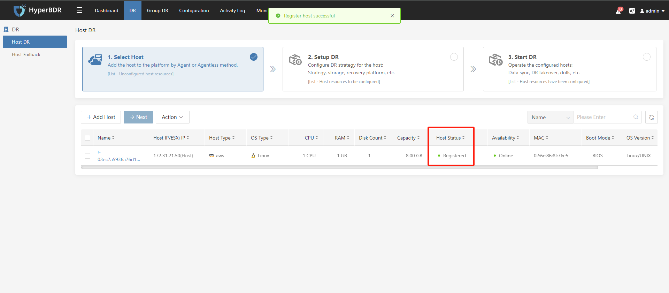Screen dimensions: 669x293
Task: Sort by RAM column
Action: 348,138
